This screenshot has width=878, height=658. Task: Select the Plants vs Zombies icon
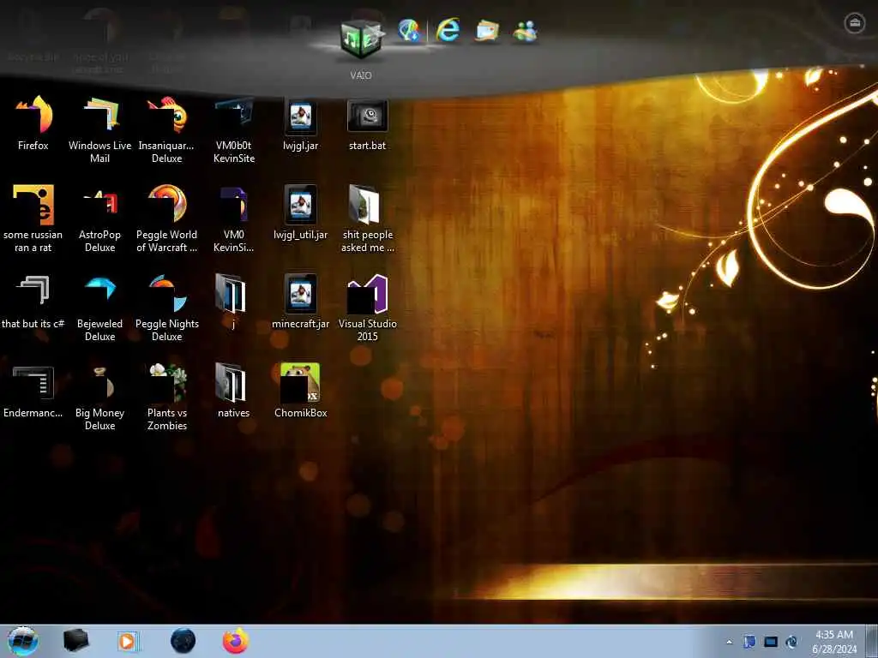167,383
